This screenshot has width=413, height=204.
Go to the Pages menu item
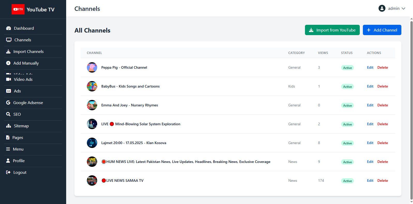18,138
